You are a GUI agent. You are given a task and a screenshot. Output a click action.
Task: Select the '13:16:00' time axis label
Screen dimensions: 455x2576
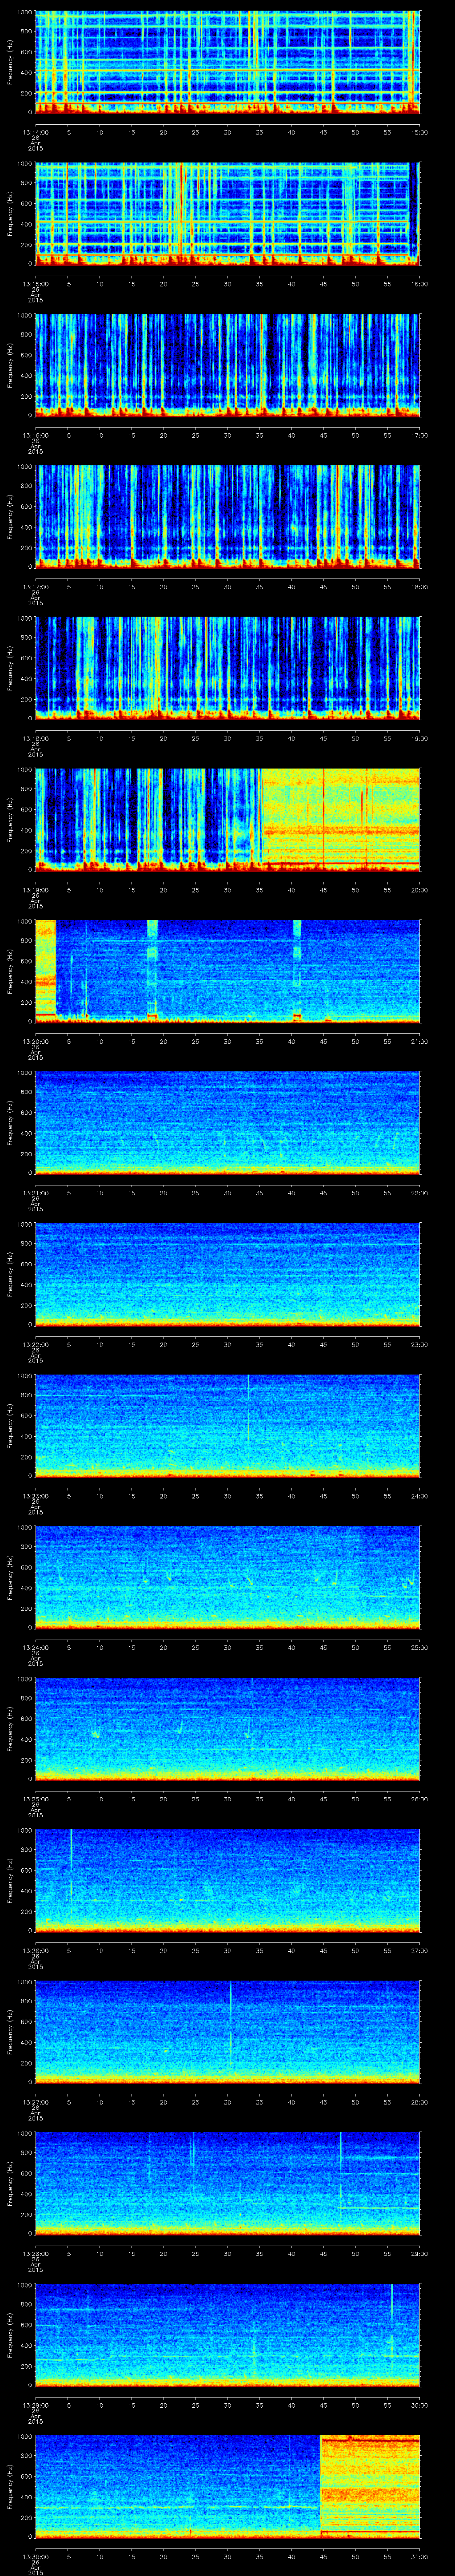(35, 434)
